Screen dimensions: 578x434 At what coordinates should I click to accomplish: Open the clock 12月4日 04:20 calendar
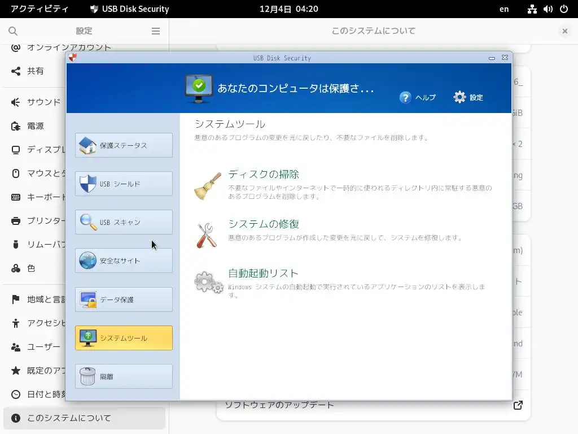[288, 9]
